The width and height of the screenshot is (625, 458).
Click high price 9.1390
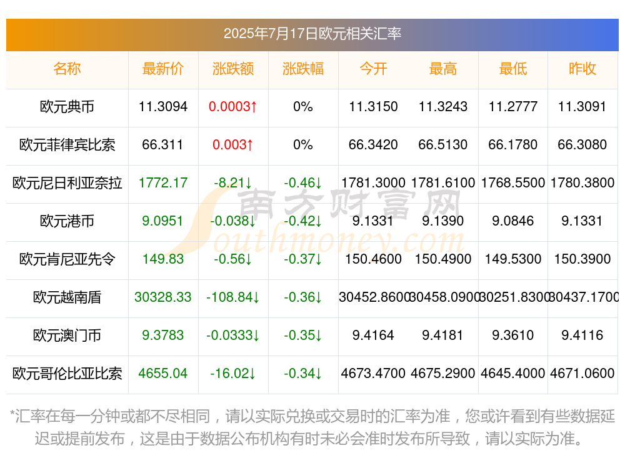click(443, 221)
